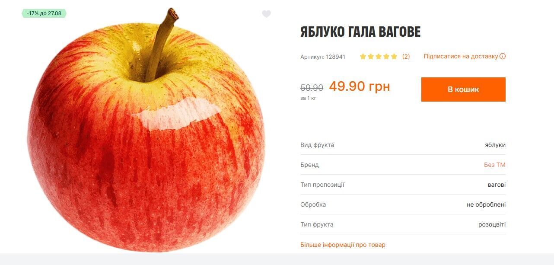Click the product title Яблуко Гала вагове
554x265 pixels.
360,32
